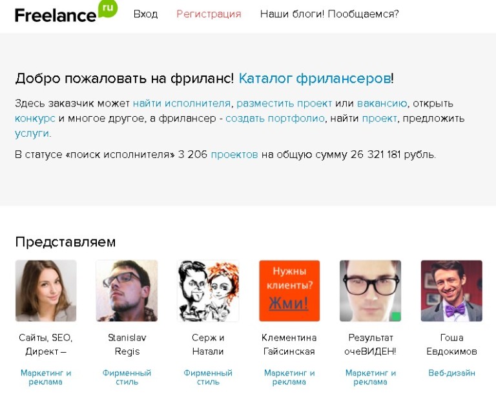Click услуги link

coord(32,134)
